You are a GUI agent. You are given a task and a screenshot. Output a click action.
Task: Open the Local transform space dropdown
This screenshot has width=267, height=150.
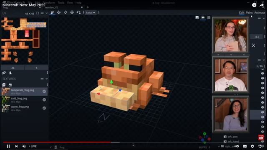[x=91, y=12]
